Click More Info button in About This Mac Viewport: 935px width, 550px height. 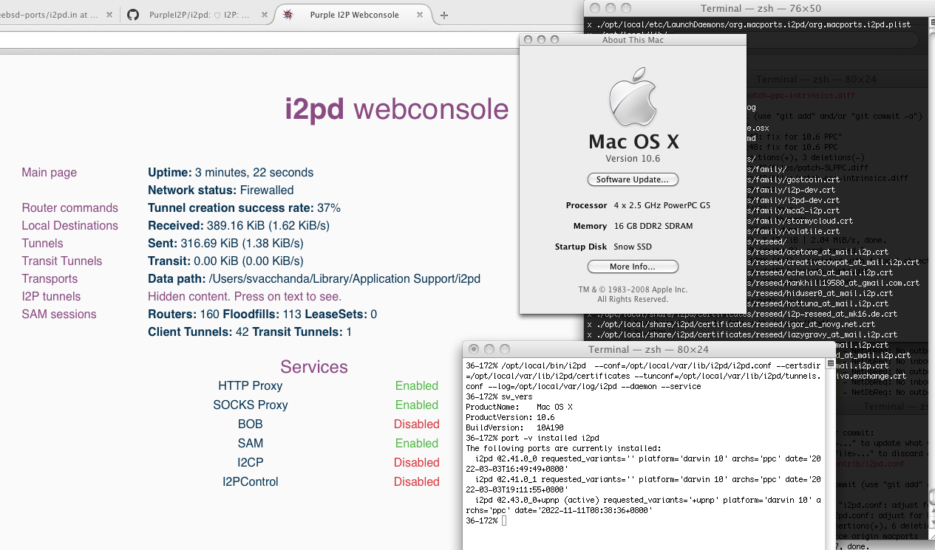633,267
